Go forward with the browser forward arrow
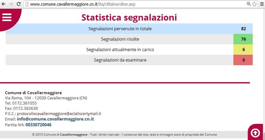 tap(11, 4)
